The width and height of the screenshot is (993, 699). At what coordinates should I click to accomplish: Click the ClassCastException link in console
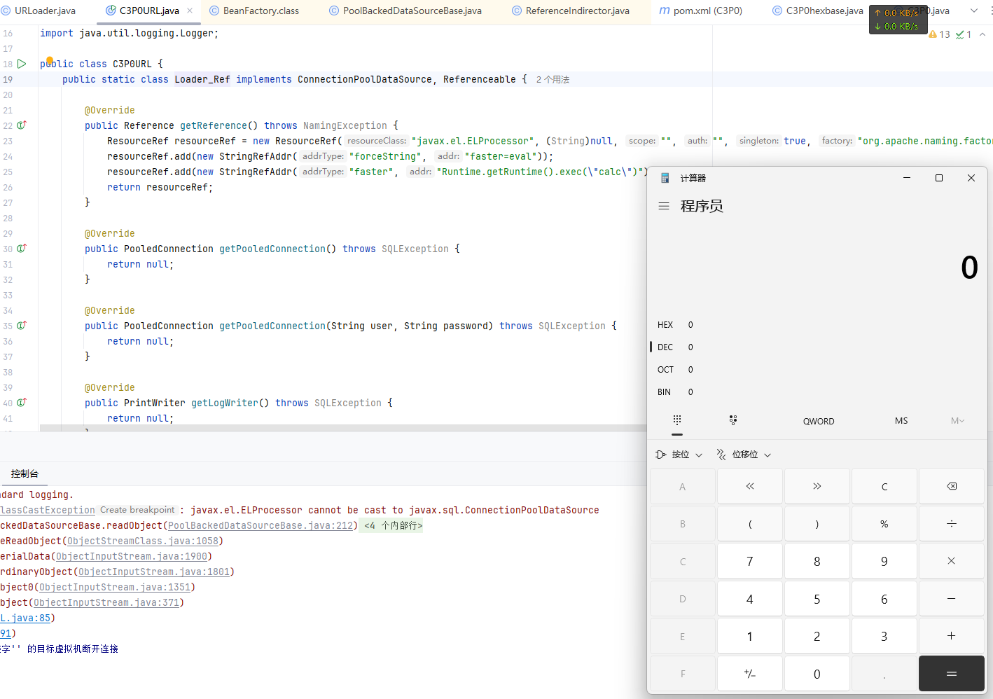click(48, 511)
